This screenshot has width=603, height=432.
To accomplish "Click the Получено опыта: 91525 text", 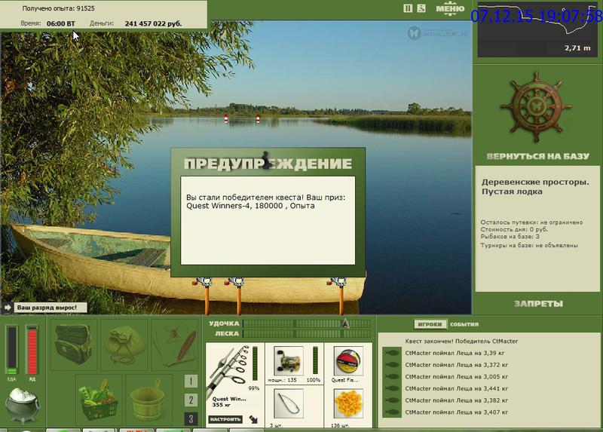I will tap(59, 8).
